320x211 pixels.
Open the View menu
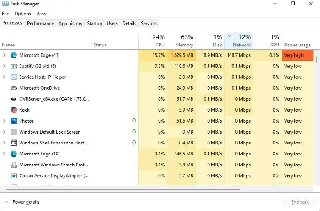(42, 14)
